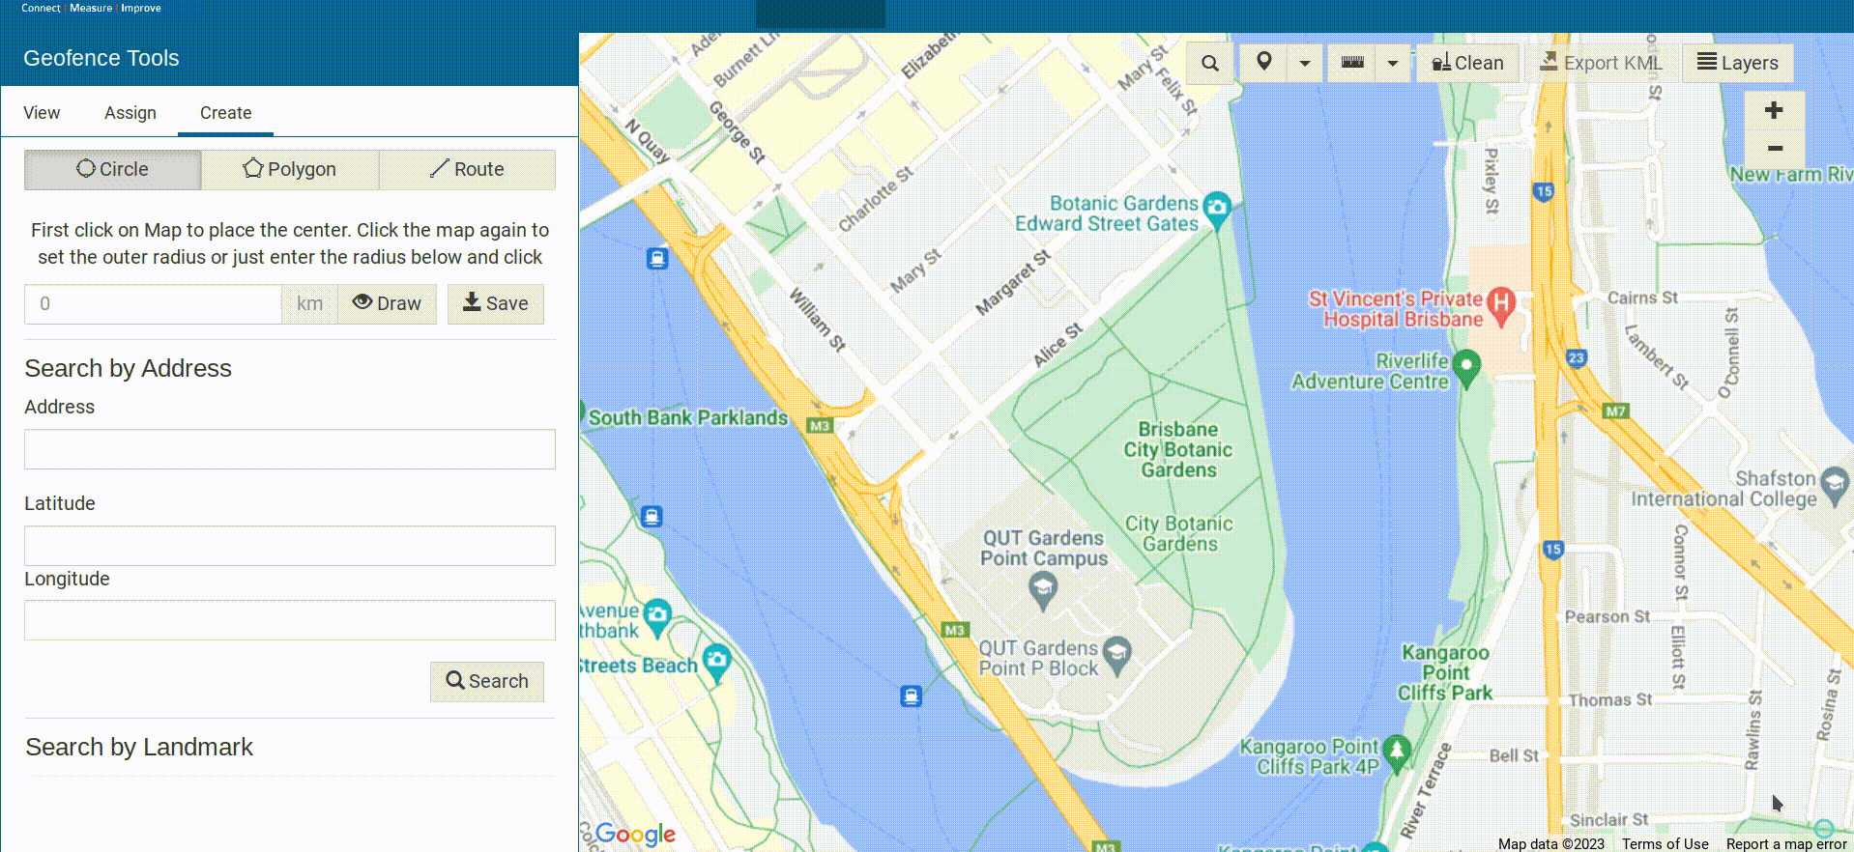Image resolution: width=1854 pixels, height=852 pixels.
Task: Choose the Route geofence shape
Action: [467, 169]
